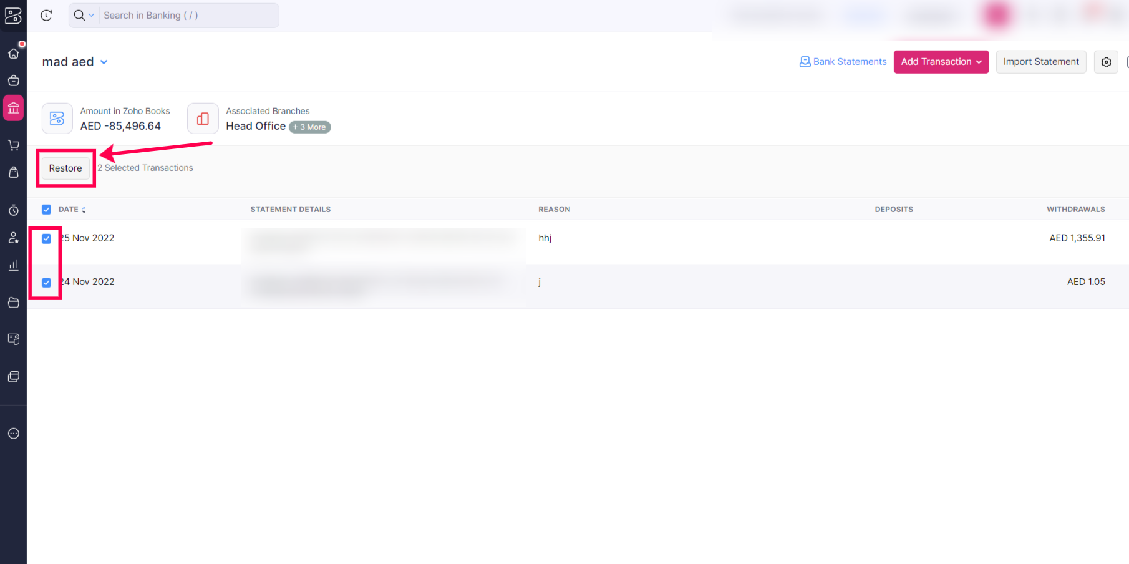Expand the +3 More branches badge
Screen dimensions: 1129x564
pos(309,127)
